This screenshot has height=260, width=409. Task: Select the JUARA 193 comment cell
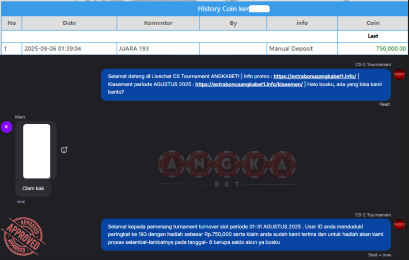158,49
